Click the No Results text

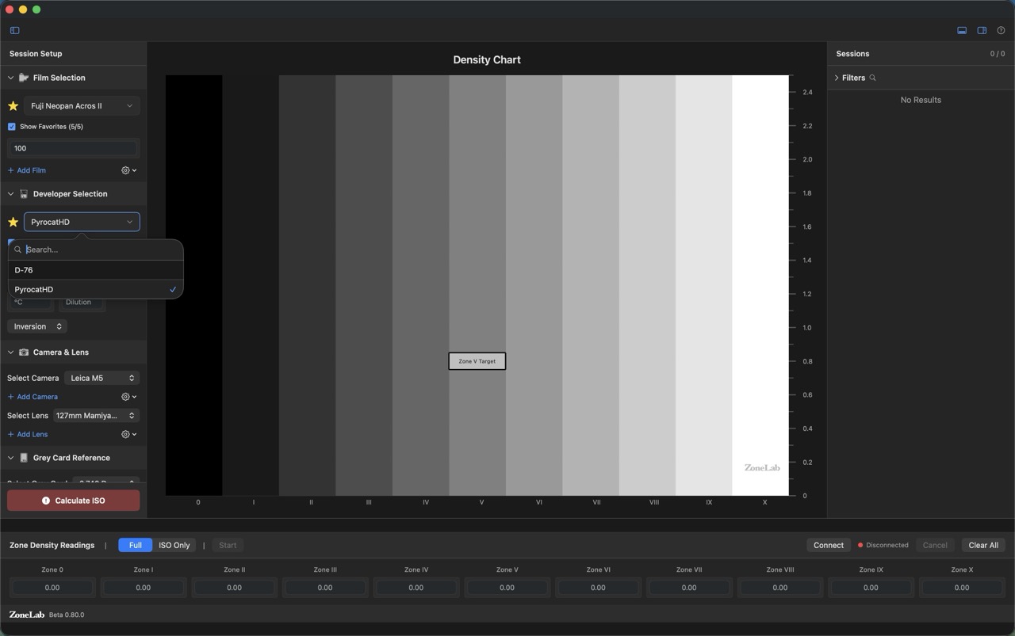(921, 100)
